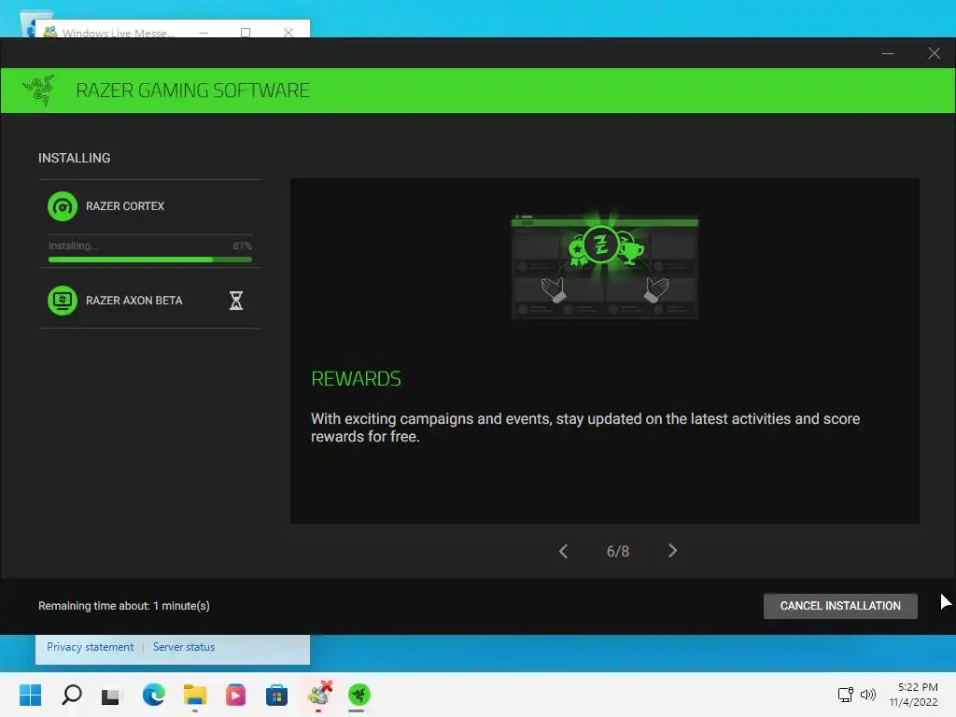
Task: Click the hourglass pending icon for Axon
Action: (x=236, y=300)
